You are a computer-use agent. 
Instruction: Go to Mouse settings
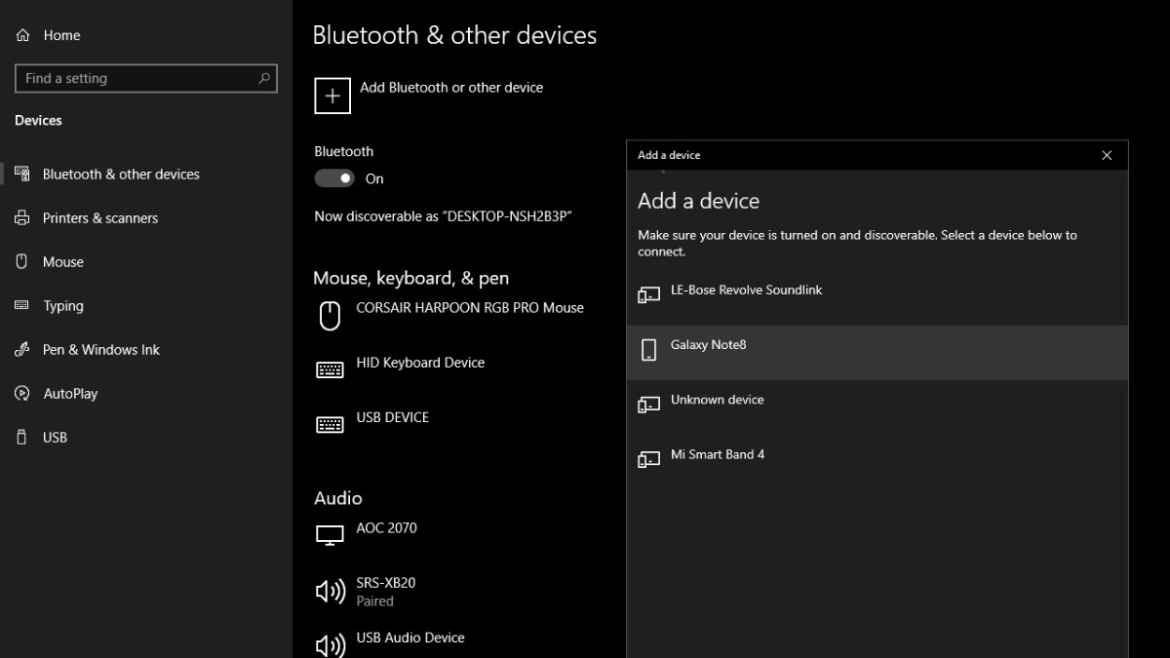146,262
